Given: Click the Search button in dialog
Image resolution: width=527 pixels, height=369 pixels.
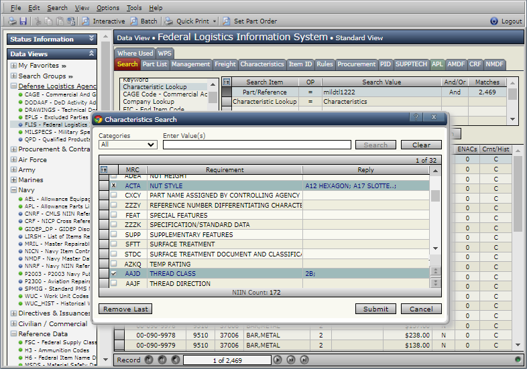Looking at the screenshot, I should click(x=375, y=145).
